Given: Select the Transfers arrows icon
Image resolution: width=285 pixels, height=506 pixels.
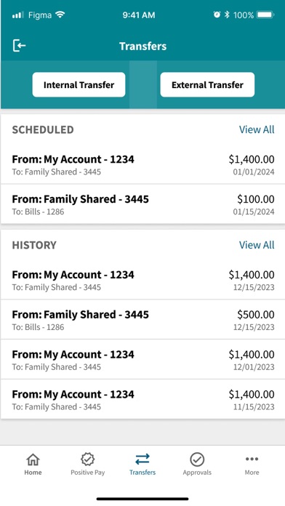Looking at the screenshot, I should [142, 459].
